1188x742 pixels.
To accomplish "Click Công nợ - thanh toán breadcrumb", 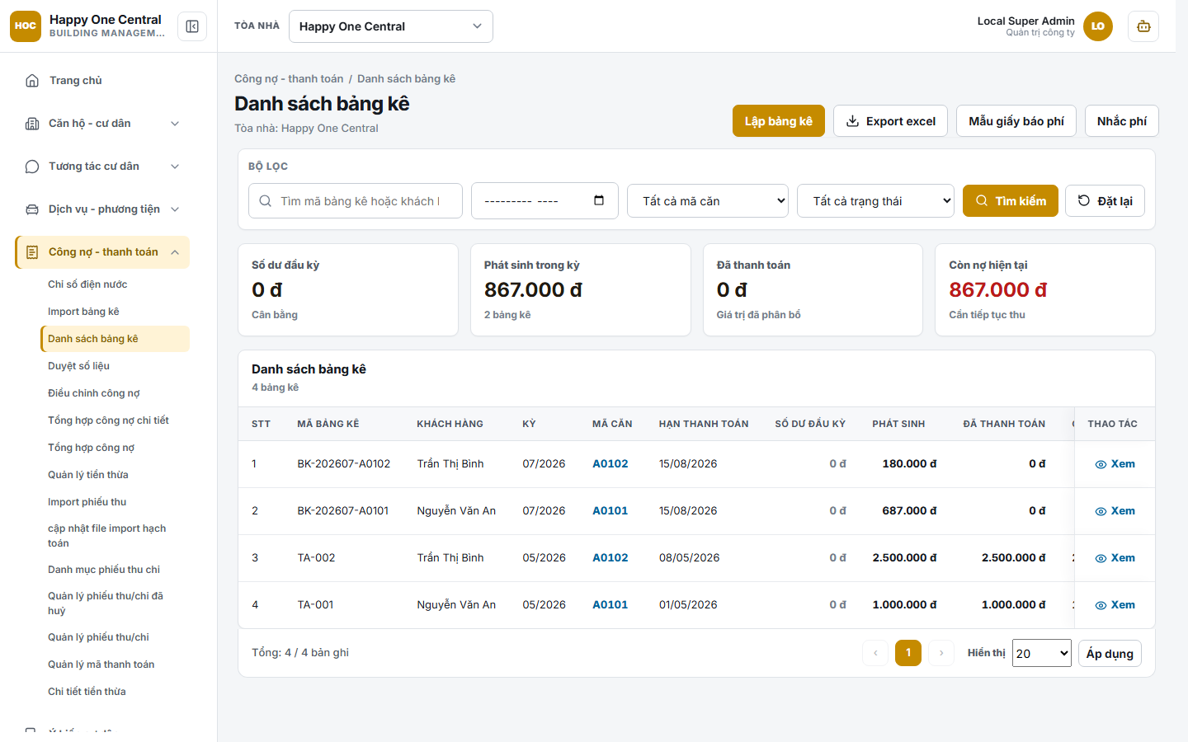I will (289, 79).
